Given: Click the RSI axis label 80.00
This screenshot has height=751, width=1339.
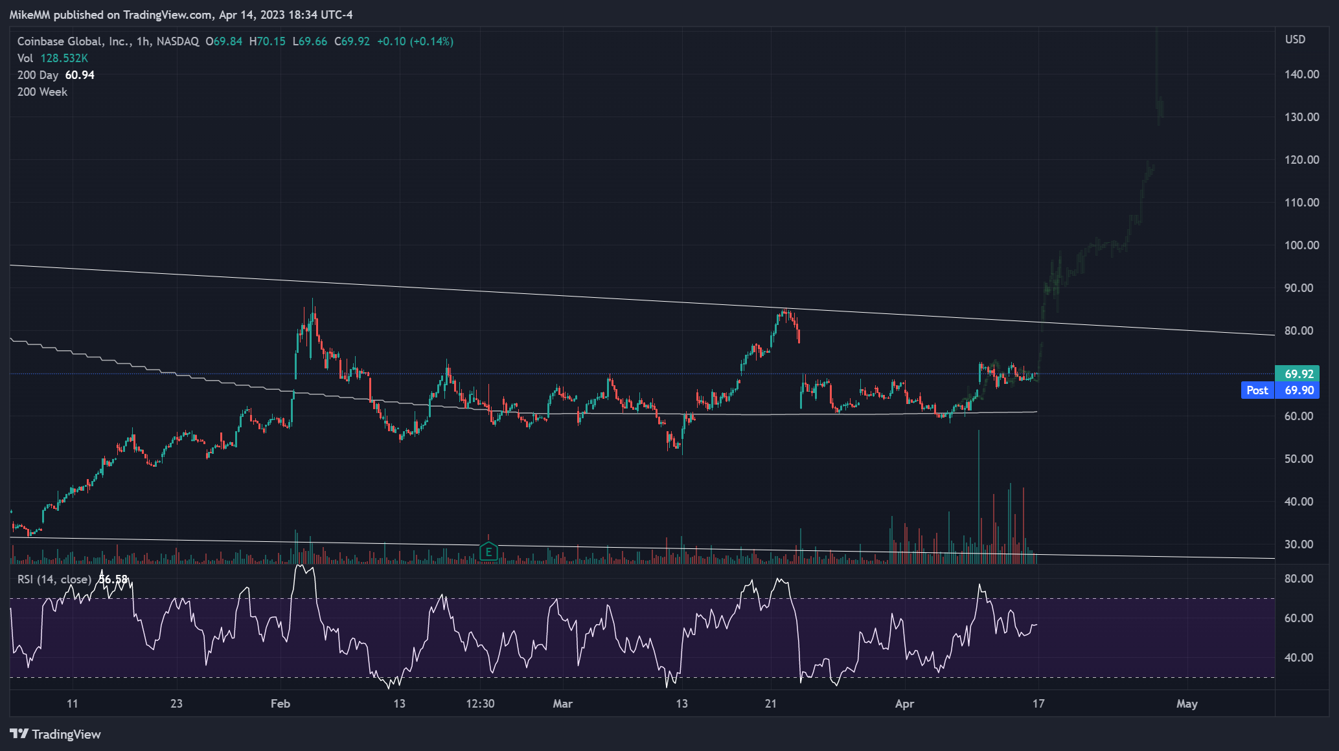Looking at the screenshot, I should coord(1299,579).
